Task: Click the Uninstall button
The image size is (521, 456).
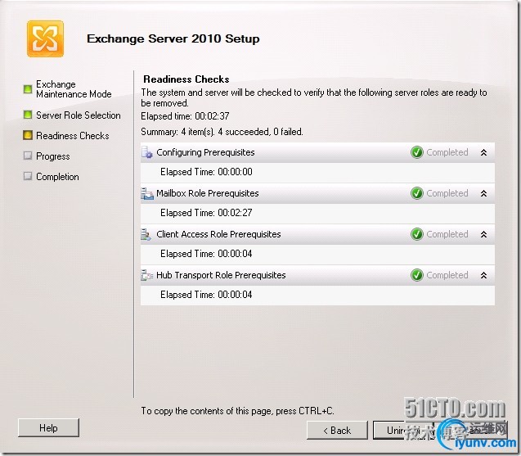Action: click(x=404, y=431)
